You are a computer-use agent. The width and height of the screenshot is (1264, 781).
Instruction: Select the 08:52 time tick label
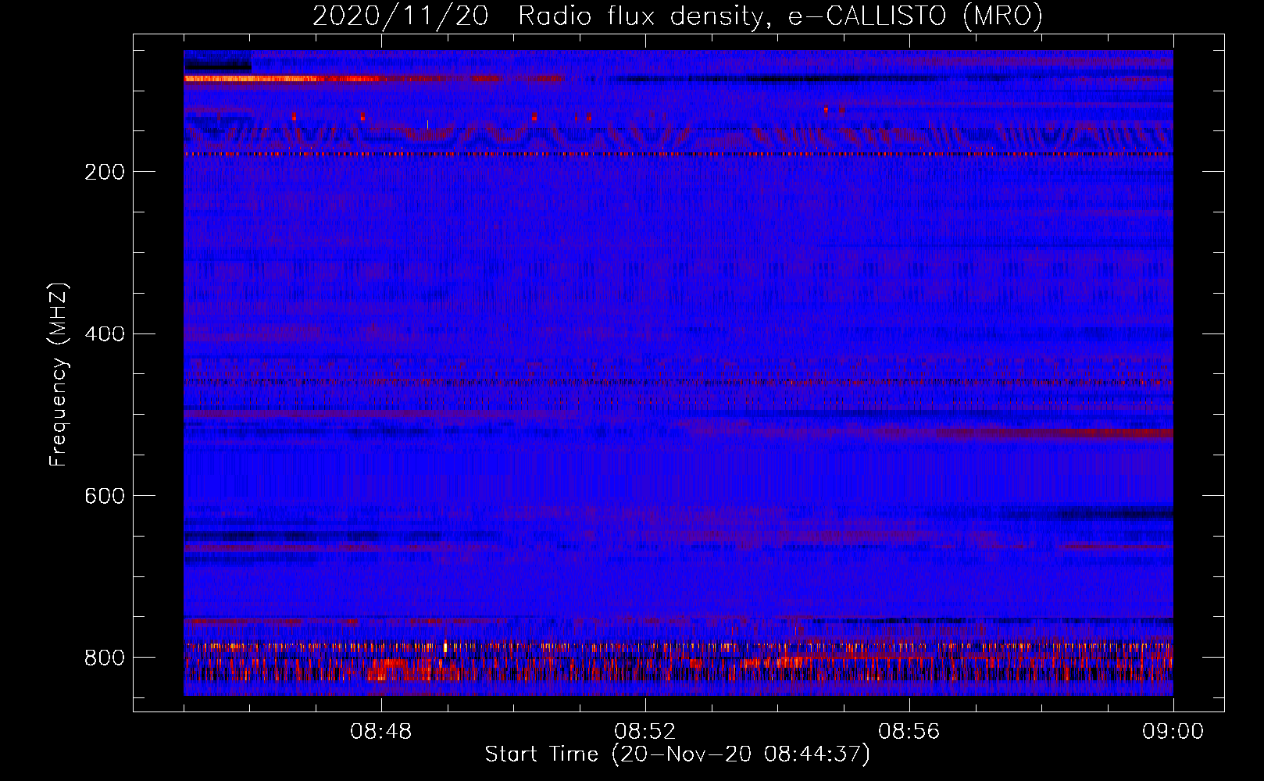(645, 732)
